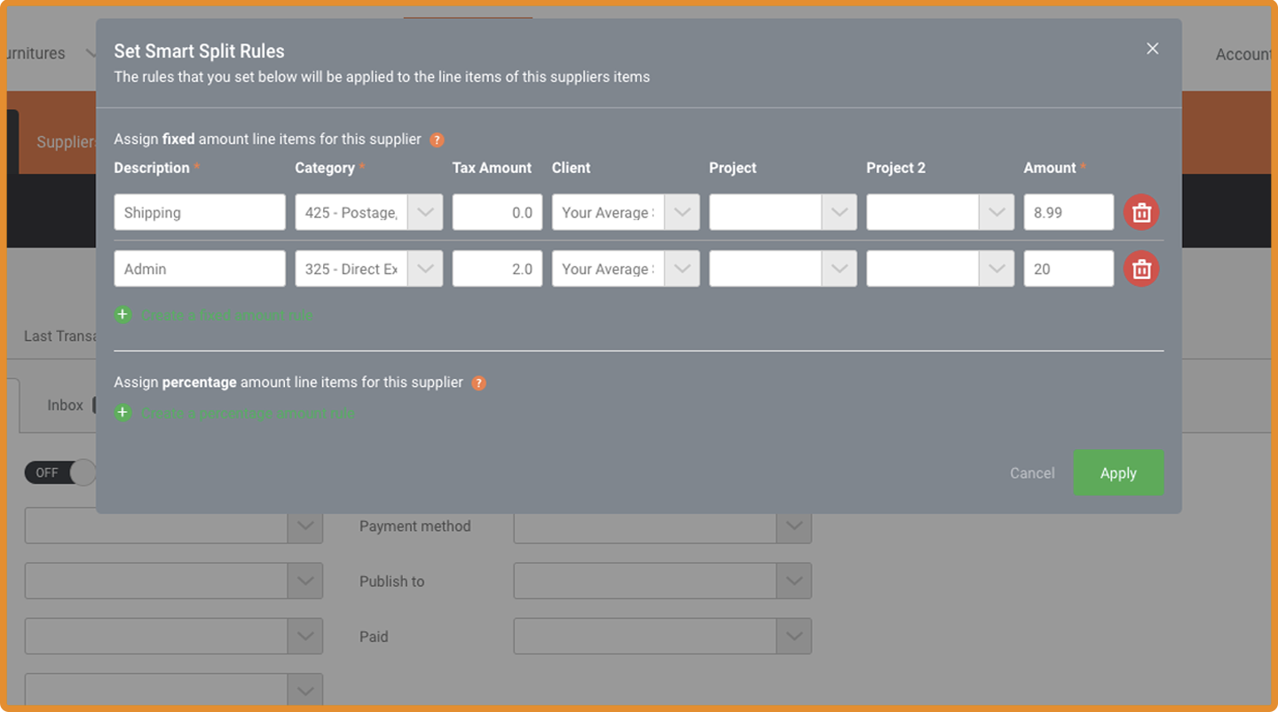Viewport: 1278px width, 712px height.
Task: Expand the Category dropdown showing 325 - Direct
Action: click(425, 269)
